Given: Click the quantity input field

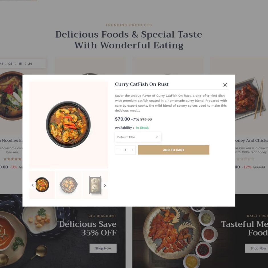Looking at the screenshot, I should (x=125, y=150).
